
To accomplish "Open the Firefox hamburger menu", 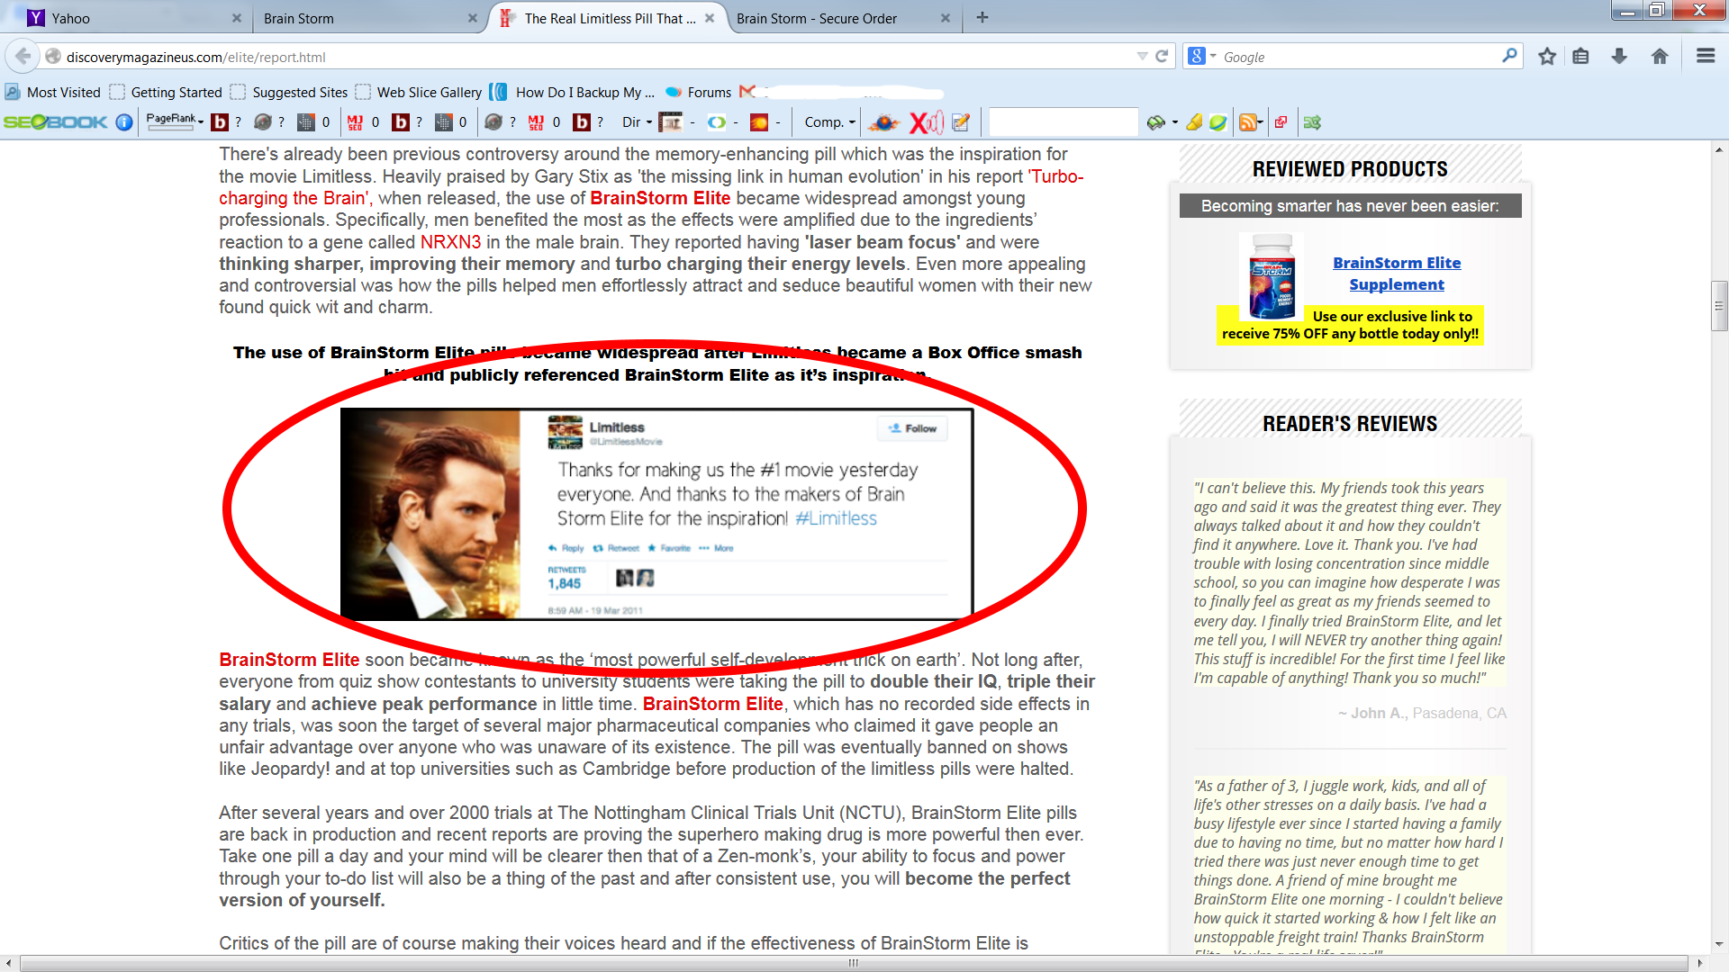I will [1705, 56].
